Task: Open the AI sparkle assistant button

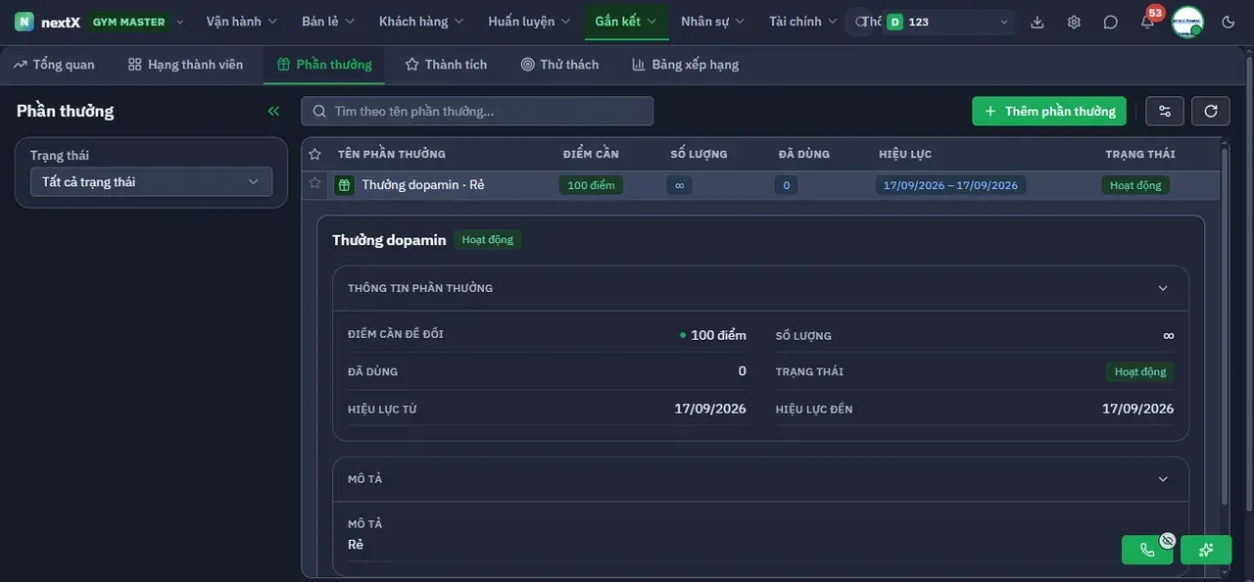Action: [1206, 550]
